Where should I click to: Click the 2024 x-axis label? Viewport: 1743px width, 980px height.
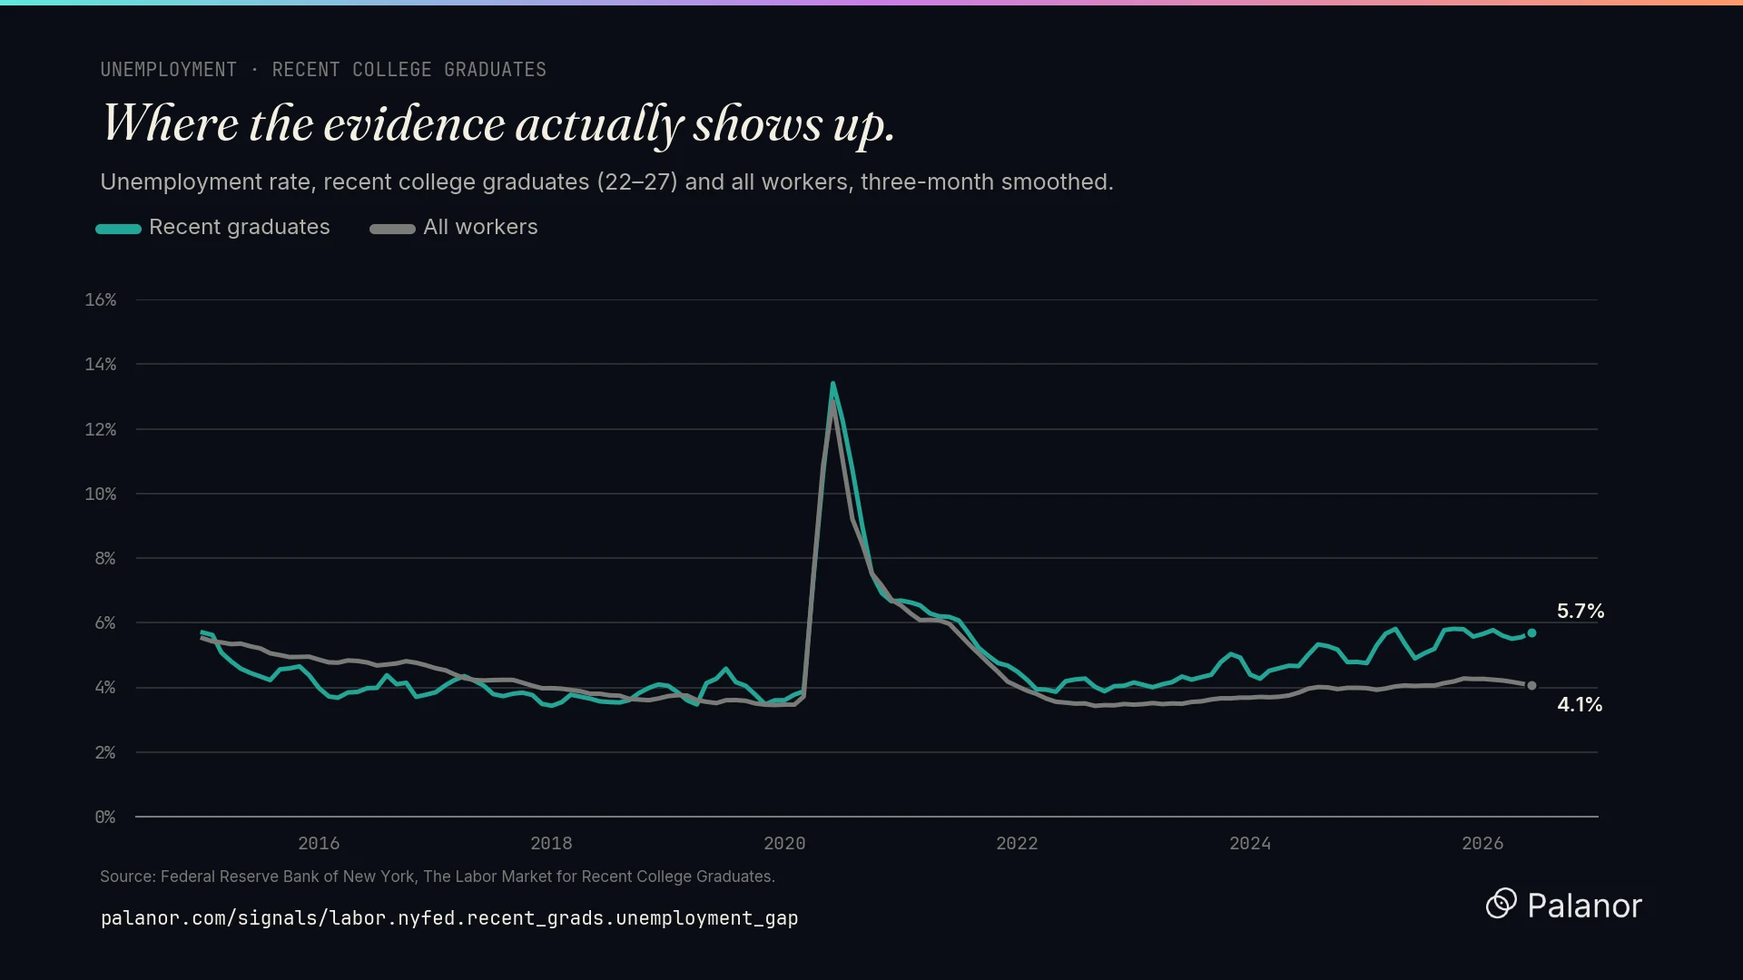pos(1250,844)
